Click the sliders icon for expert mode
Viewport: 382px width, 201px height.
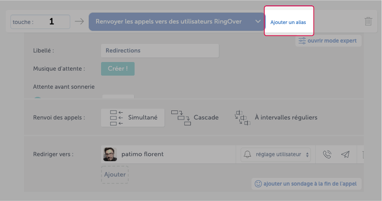point(302,41)
